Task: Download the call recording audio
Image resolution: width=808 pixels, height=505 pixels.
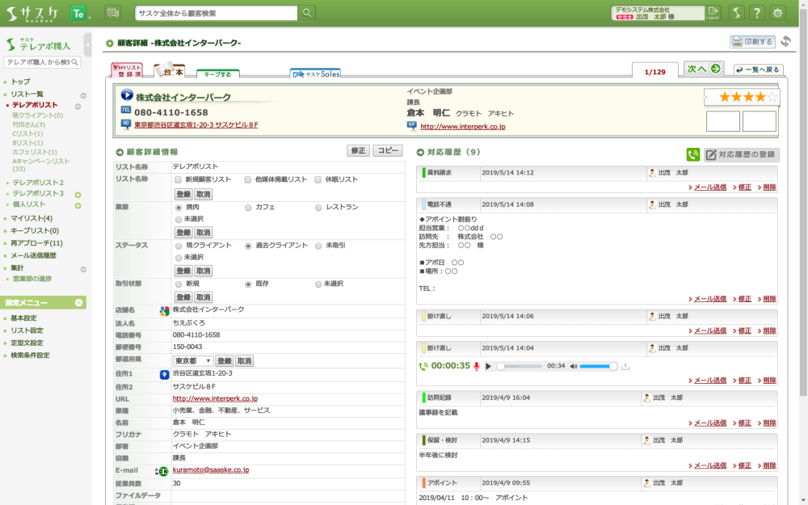Action: coord(625,366)
